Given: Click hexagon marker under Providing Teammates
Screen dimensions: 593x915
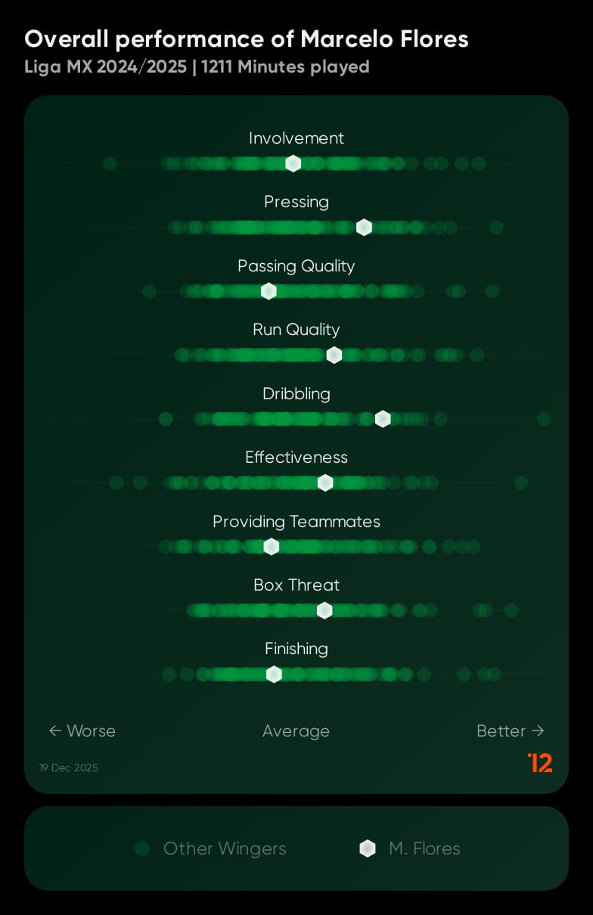Looking at the screenshot, I should click(x=272, y=547).
